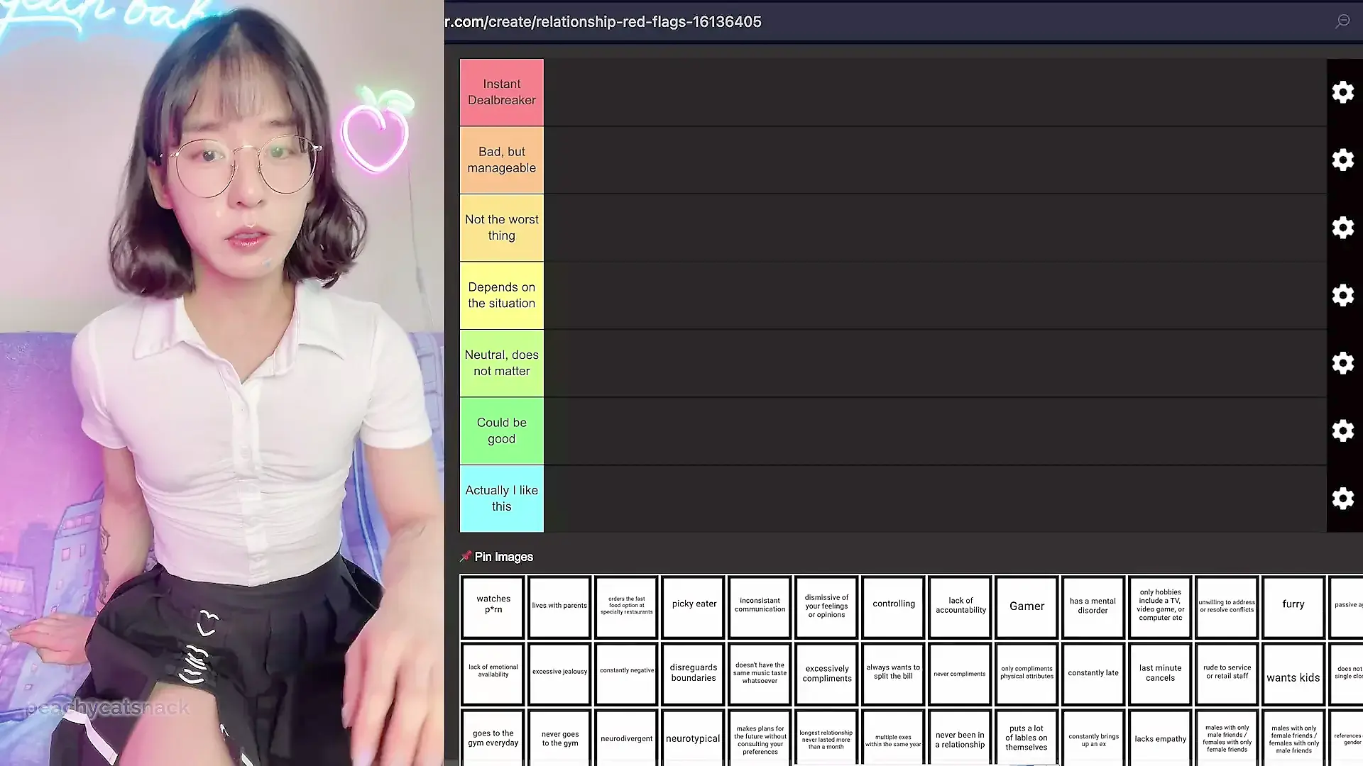The height and width of the screenshot is (766, 1363).
Task: Pick the furry tile
Action: pos(1293,606)
